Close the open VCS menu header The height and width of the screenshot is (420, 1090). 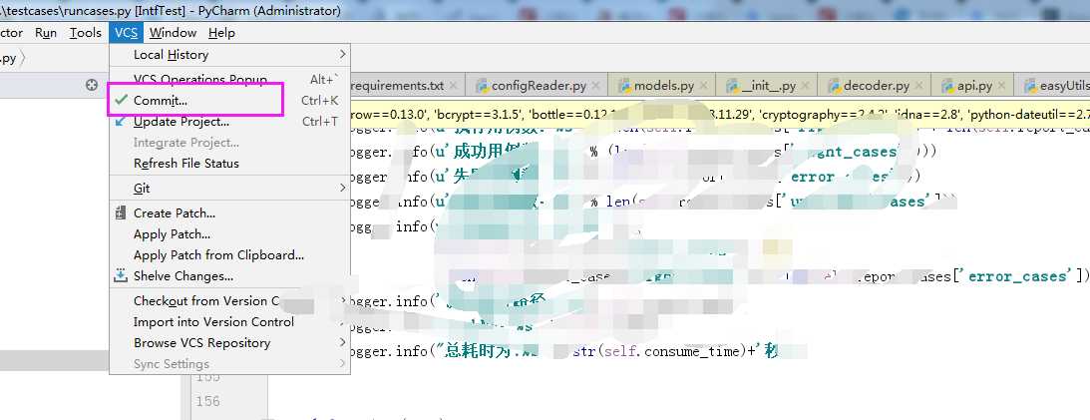(x=126, y=33)
